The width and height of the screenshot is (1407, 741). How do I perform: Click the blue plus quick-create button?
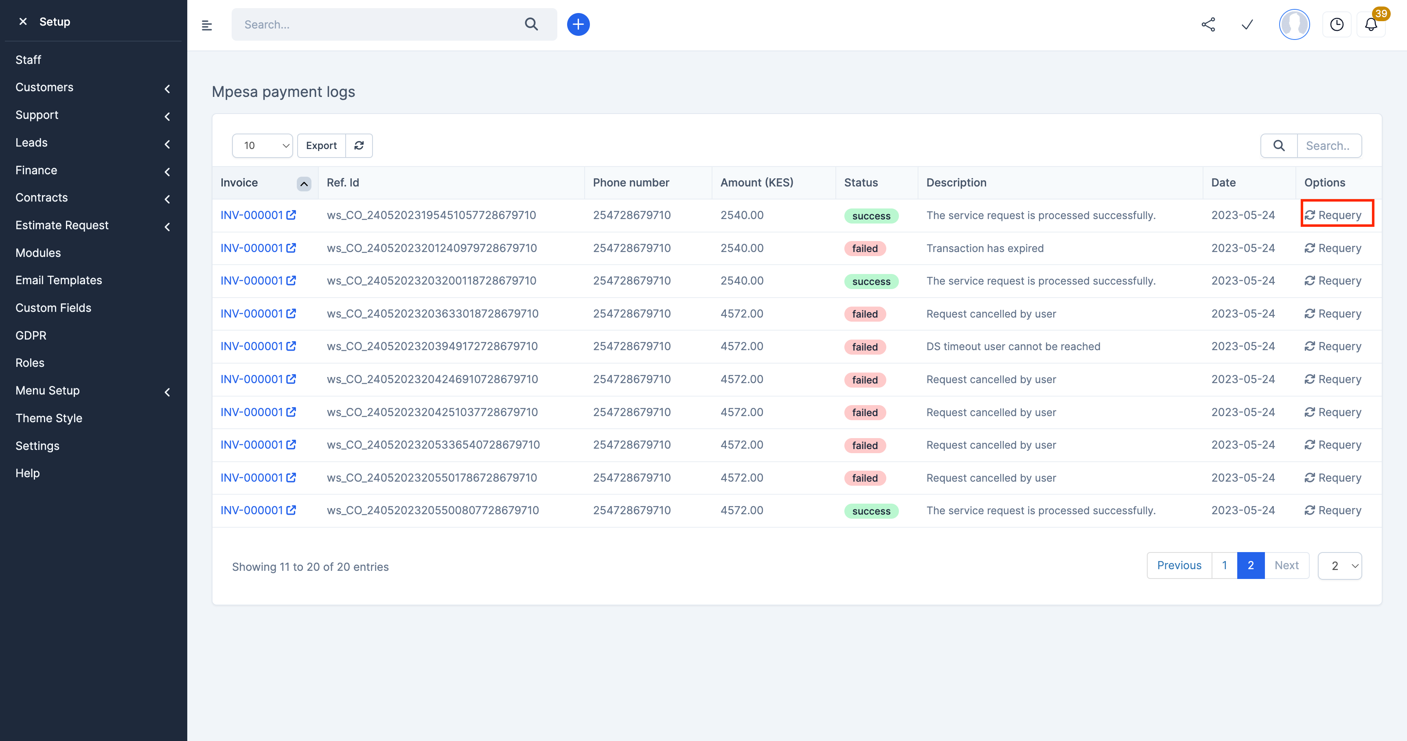(578, 24)
